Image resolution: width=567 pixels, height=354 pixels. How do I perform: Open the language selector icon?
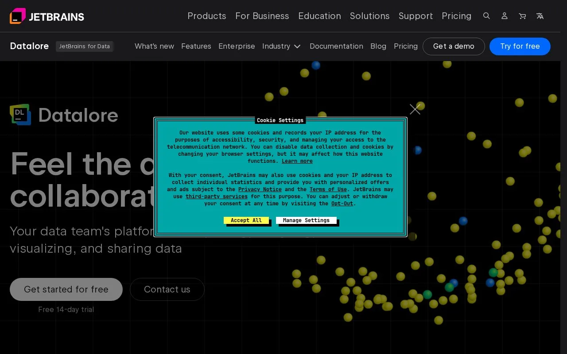click(x=540, y=16)
